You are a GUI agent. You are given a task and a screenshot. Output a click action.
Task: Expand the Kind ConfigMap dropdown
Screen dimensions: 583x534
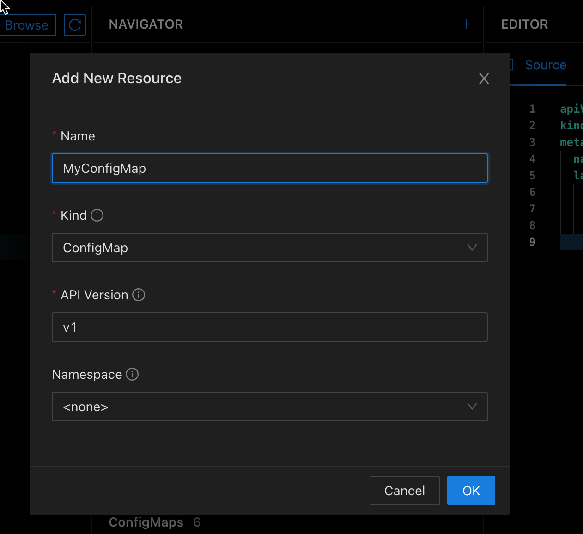(270, 248)
